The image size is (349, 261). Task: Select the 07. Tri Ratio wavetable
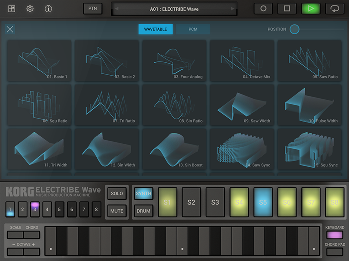point(107,105)
